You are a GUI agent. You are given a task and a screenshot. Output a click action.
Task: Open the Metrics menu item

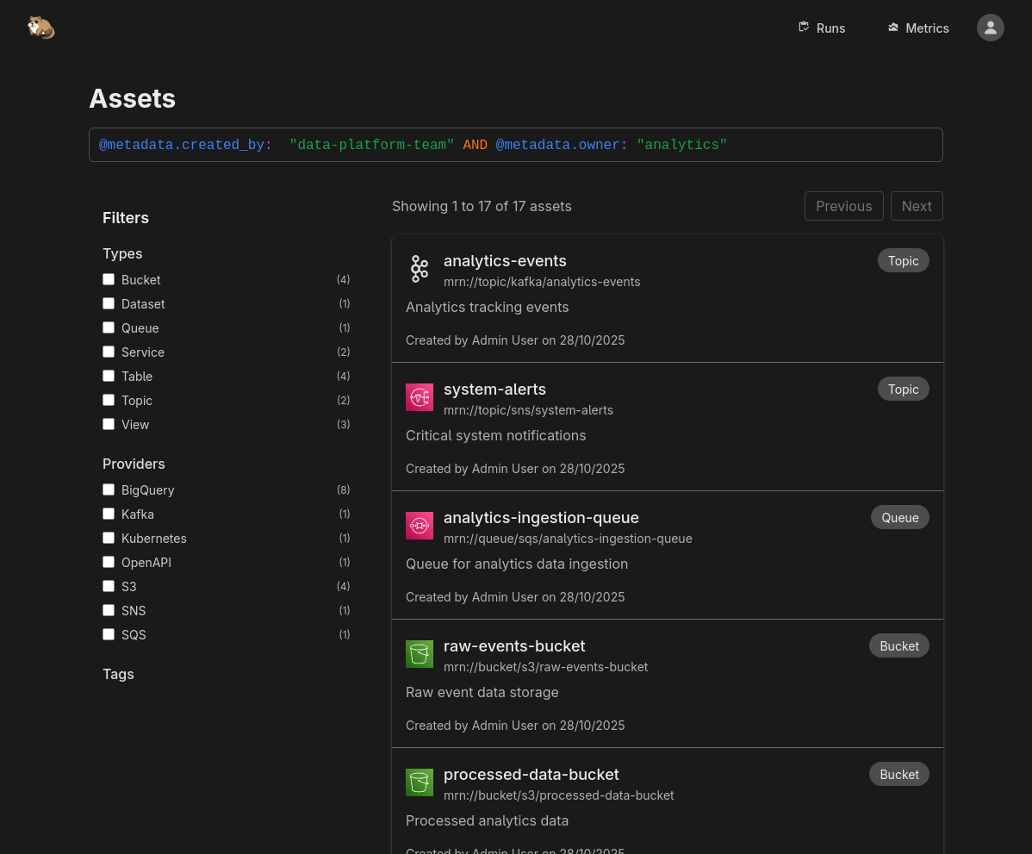928,28
